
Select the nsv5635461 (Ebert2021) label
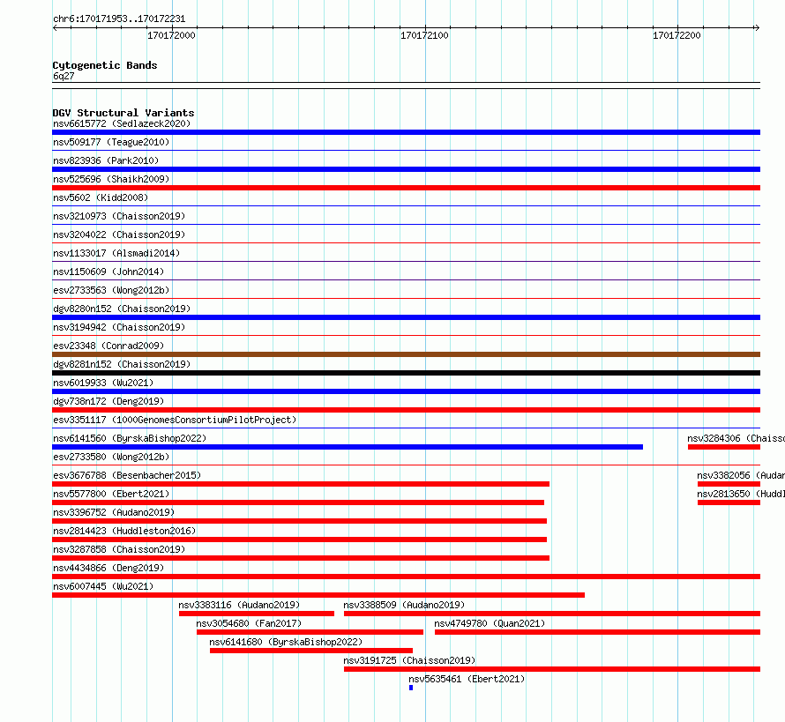click(x=467, y=679)
